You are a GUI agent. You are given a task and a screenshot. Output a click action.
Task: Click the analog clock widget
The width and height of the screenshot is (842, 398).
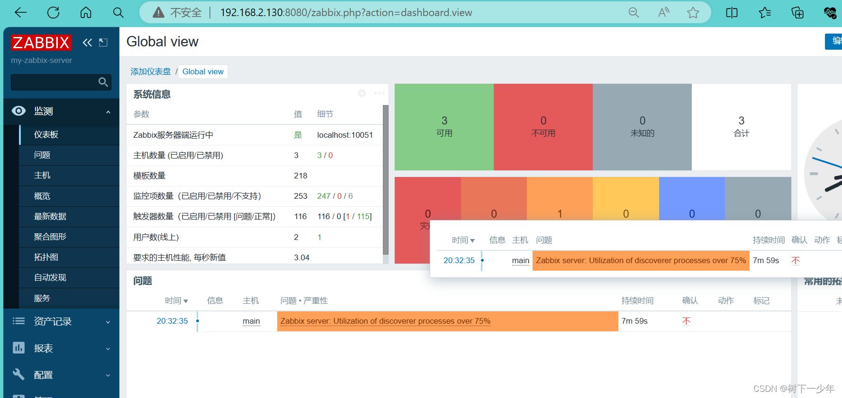click(823, 170)
